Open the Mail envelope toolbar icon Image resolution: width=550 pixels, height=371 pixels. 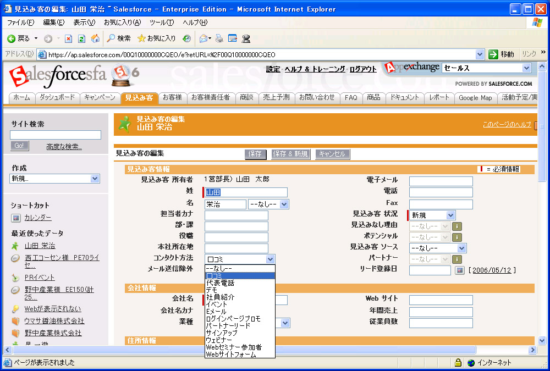point(204,38)
